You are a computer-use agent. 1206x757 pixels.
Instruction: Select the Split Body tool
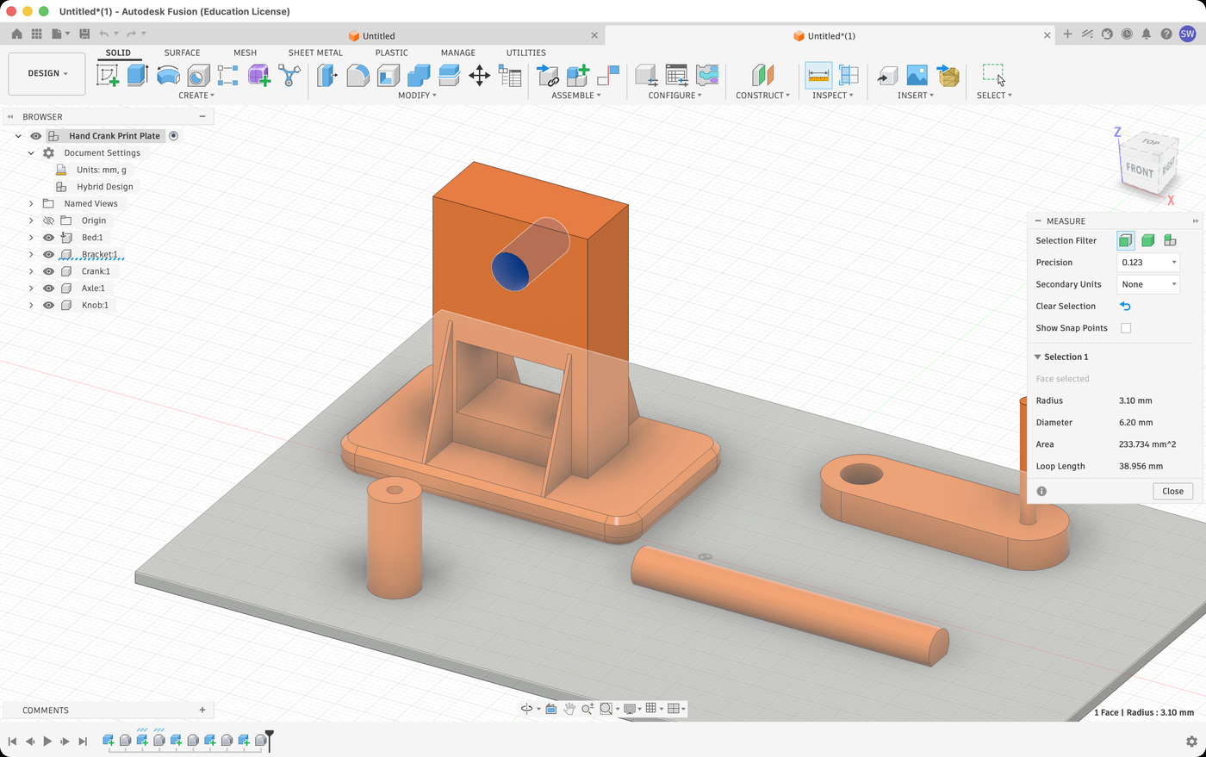[x=449, y=76]
